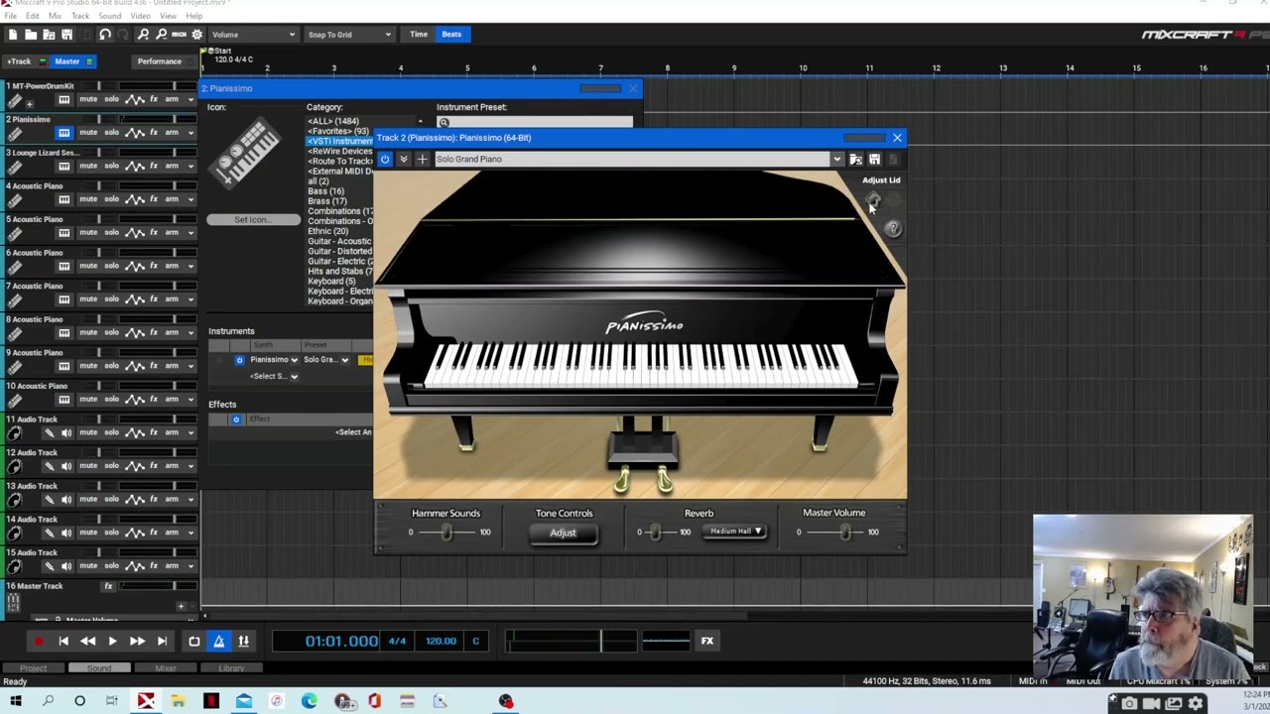
Task: Open the Mix menu
Action: tap(55, 16)
